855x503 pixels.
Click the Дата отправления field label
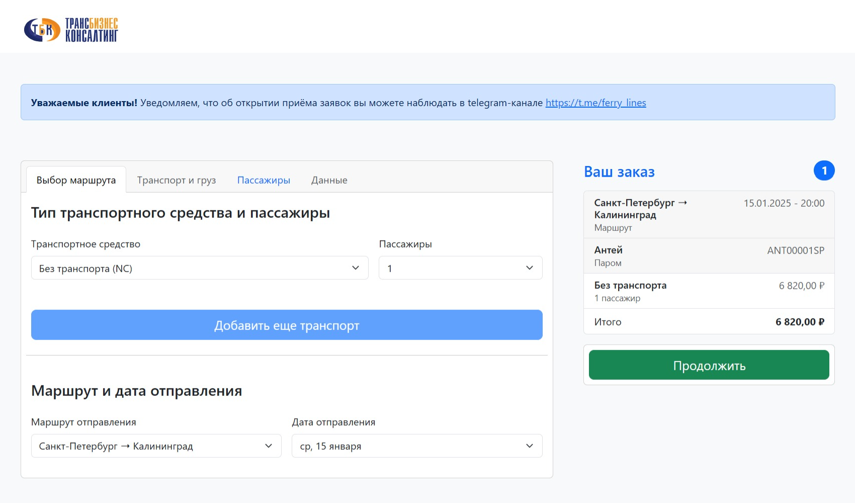pos(333,422)
